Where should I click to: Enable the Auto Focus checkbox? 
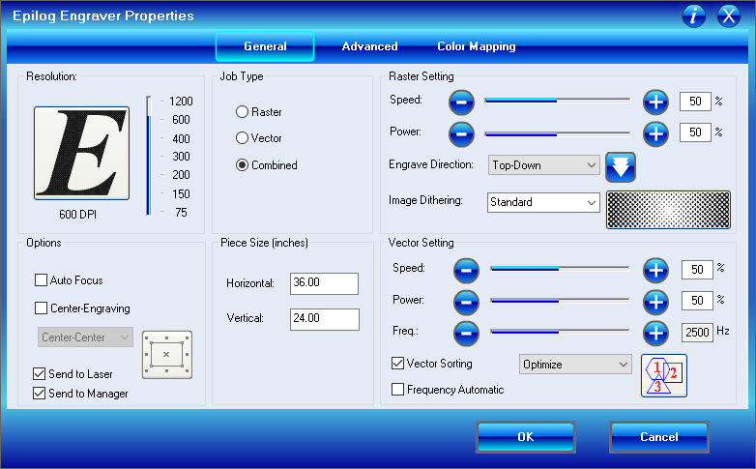pos(41,280)
